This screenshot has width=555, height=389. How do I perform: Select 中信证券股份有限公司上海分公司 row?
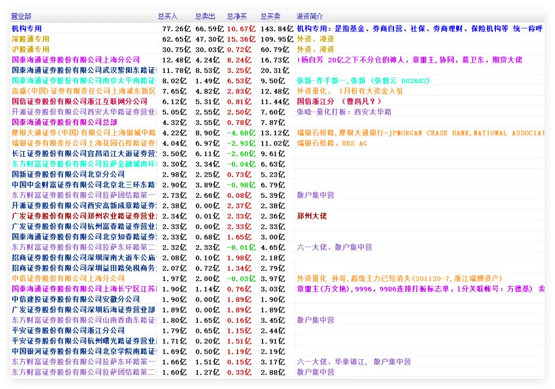point(68,279)
